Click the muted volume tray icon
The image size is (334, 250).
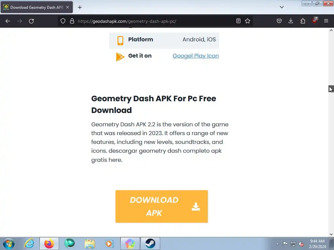tap(301, 244)
